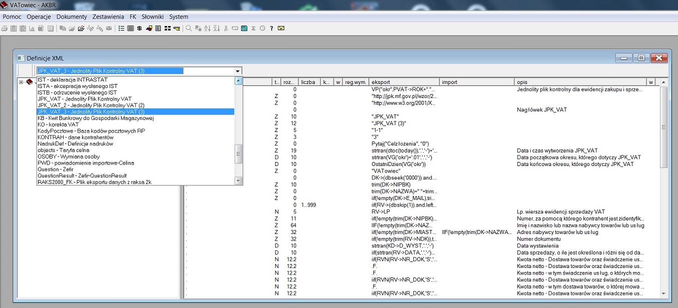Open the calculator from the toolbar

point(244,28)
